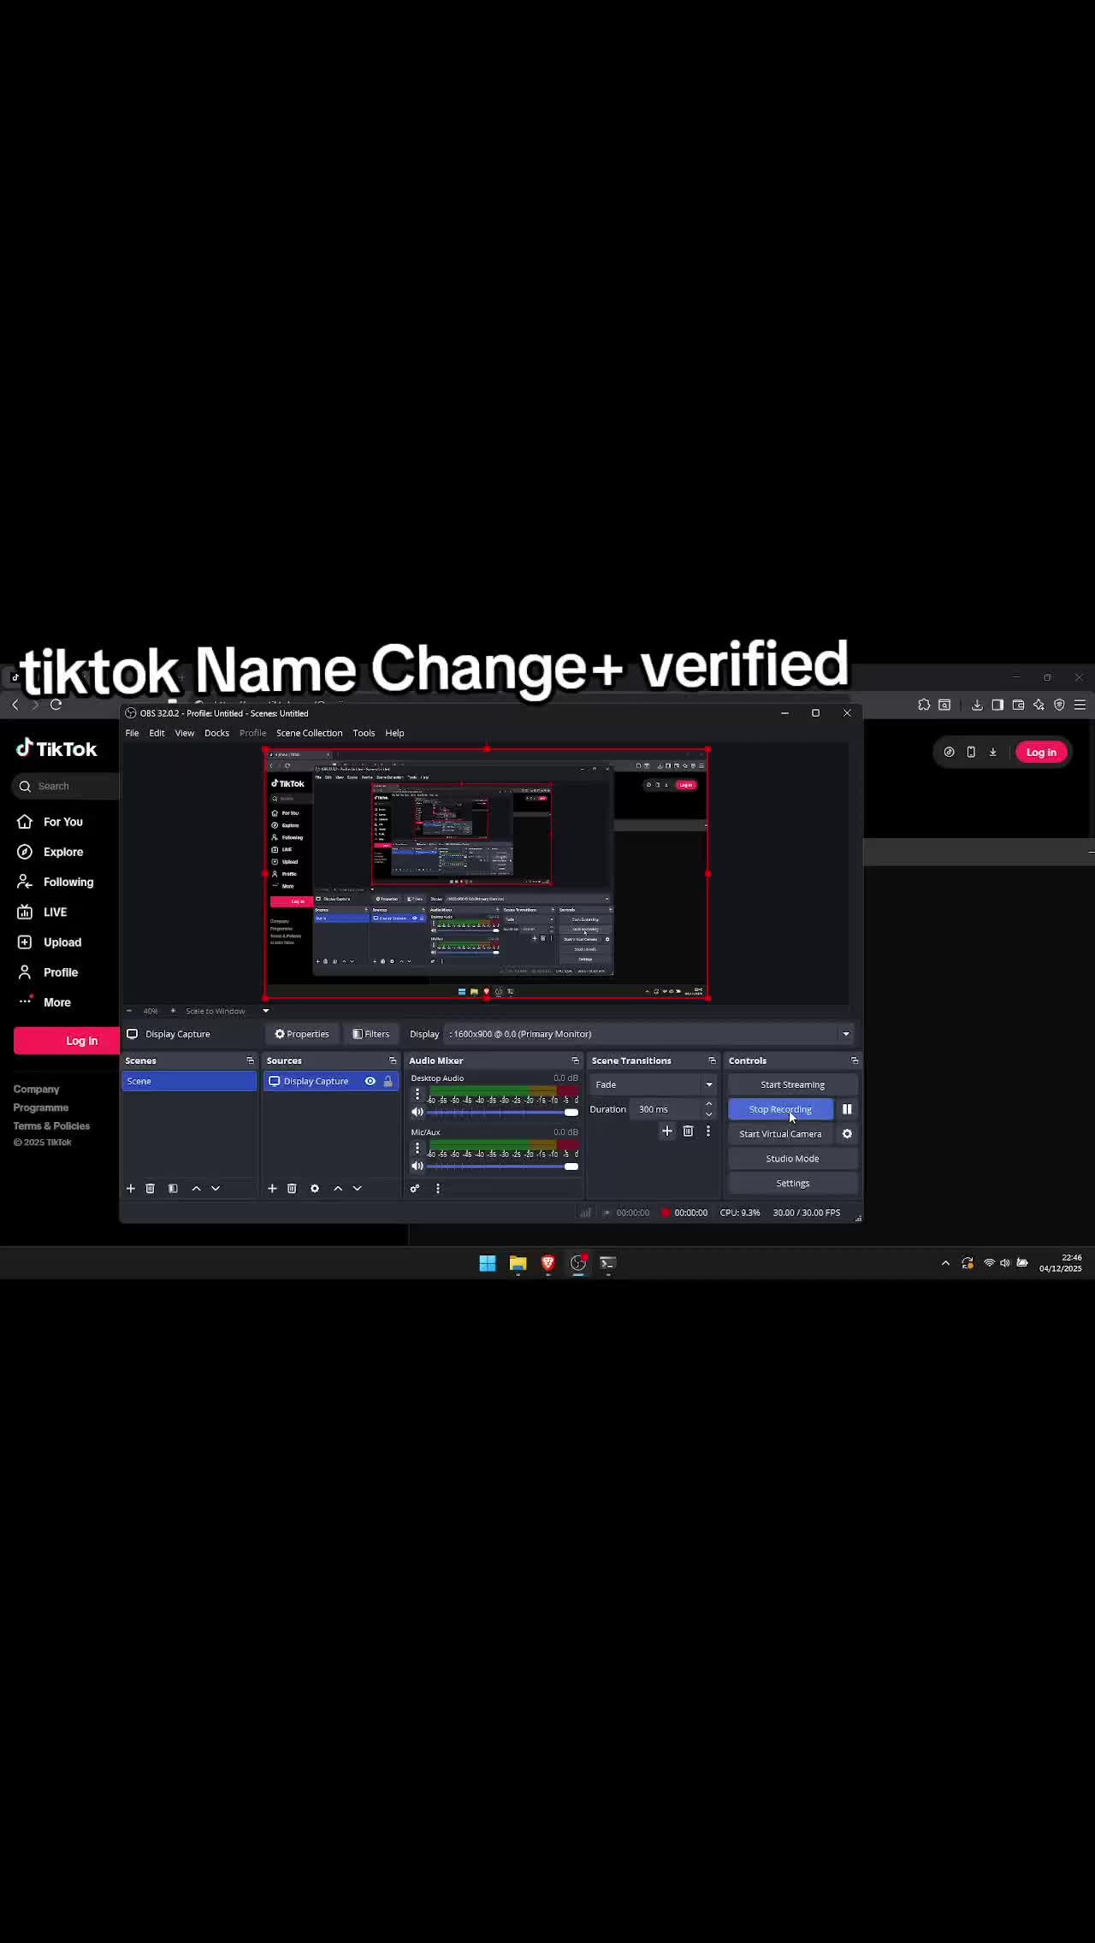The width and height of the screenshot is (1095, 1943).
Task: Open source properties gear in Sources panel
Action: (x=315, y=1188)
